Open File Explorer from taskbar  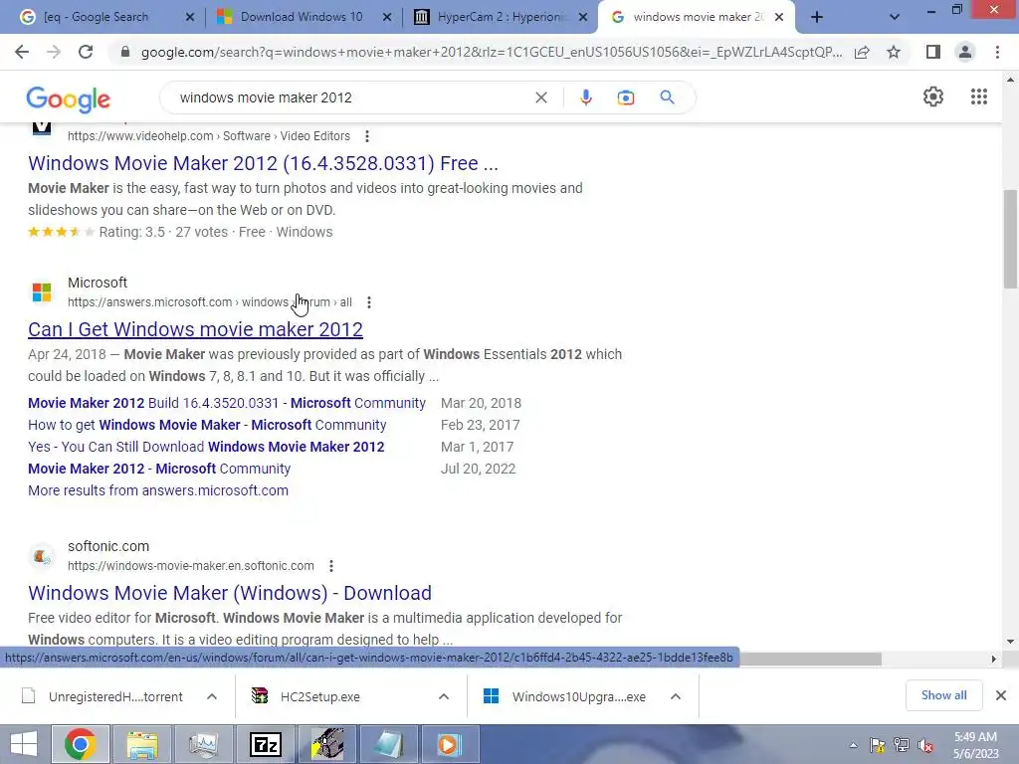point(141,744)
